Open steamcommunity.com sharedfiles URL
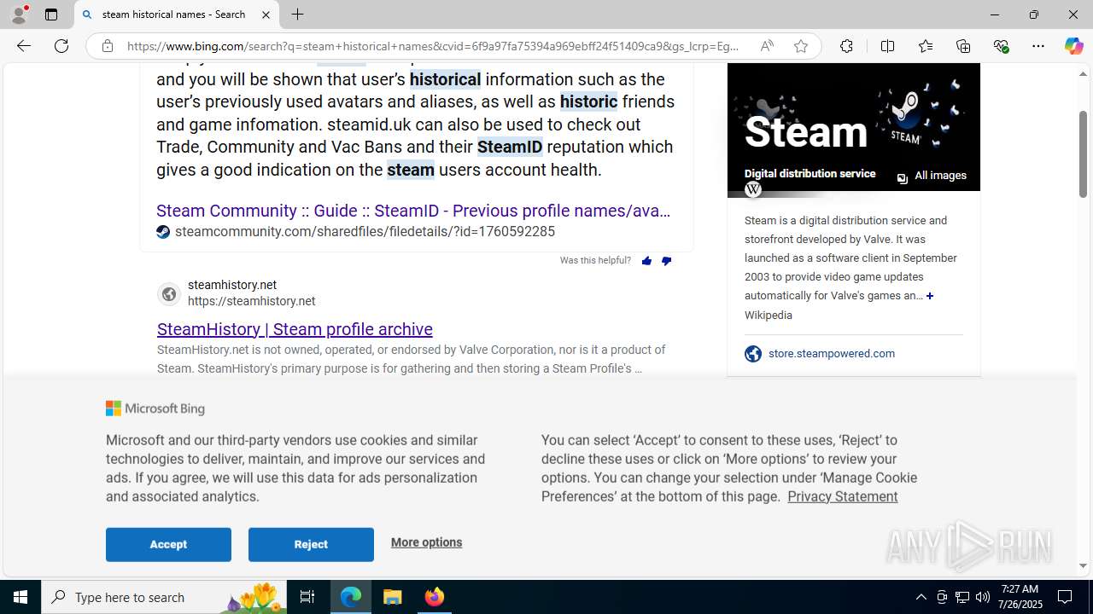Image resolution: width=1093 pixels, height=614 pixels. coord(365,232)
